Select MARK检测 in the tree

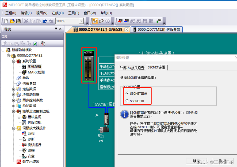pyautogui.click(x=36, y=72)
